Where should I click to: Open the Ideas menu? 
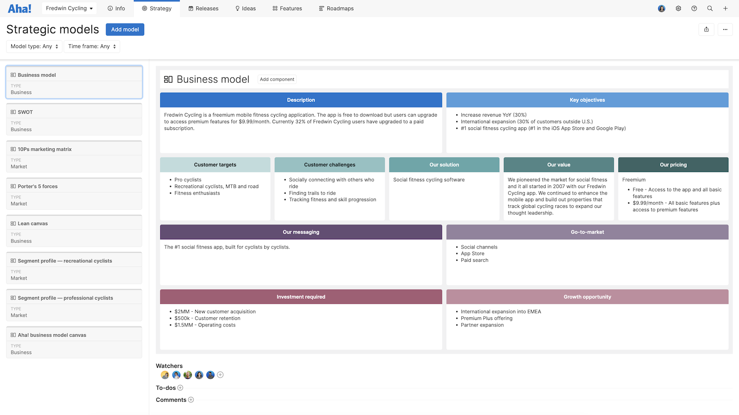(246, 8)
